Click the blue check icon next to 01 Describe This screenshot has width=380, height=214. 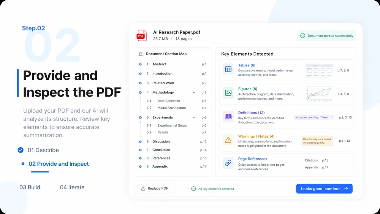pyautogui.click(x=21, y=150)
